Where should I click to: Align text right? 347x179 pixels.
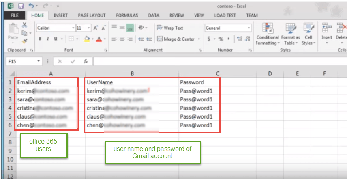pos(130,39)
